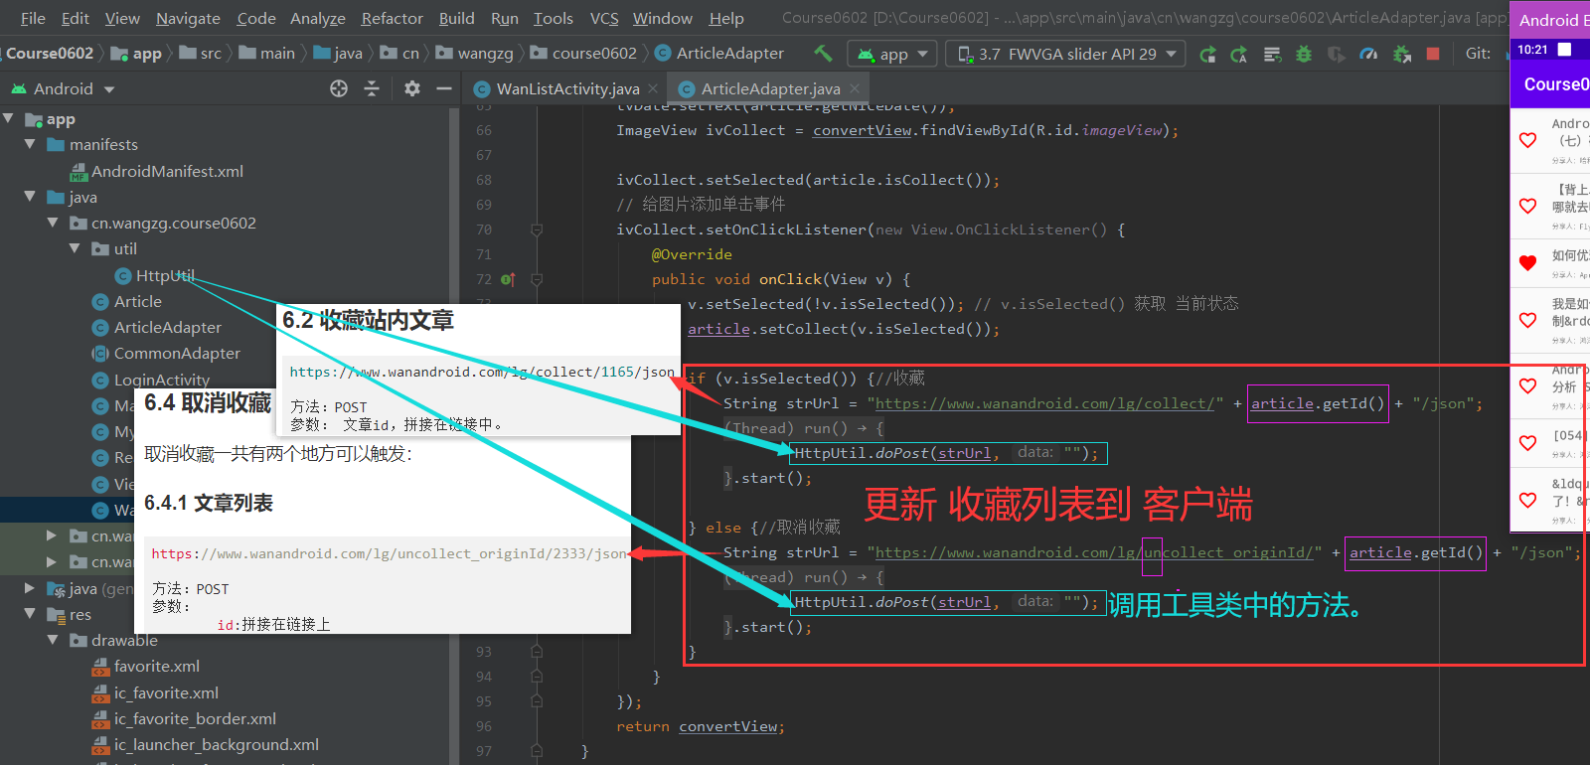This screenshot has height=765, width=1590.
Task: Open the VCS menu
Action: click(x=604, y=18)
